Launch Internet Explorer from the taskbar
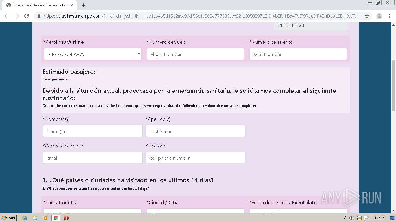The width and height of the screenshot is (396, 222). [x=25, y=218]
